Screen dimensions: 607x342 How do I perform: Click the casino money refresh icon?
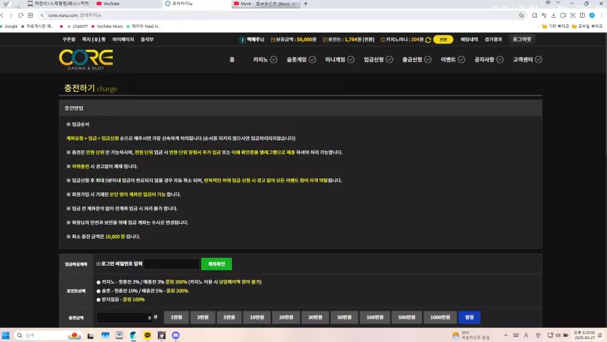point(428,40)
